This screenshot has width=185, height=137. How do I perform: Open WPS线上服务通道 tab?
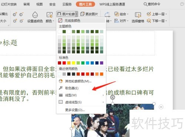pos(112,4)
